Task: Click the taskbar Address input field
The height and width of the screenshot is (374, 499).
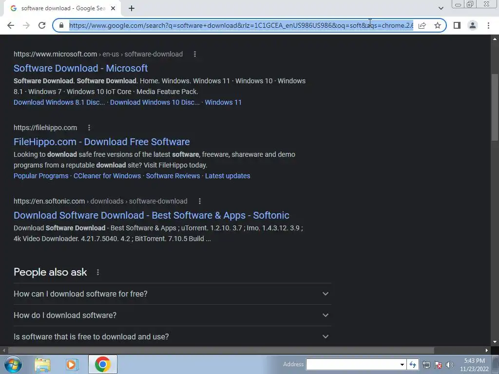Action: click(352, 364)
